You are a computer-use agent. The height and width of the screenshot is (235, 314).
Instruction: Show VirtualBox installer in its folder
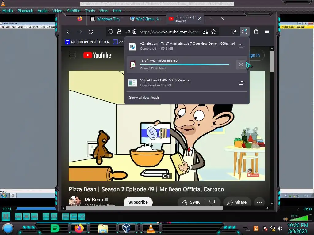pos(241,83)
